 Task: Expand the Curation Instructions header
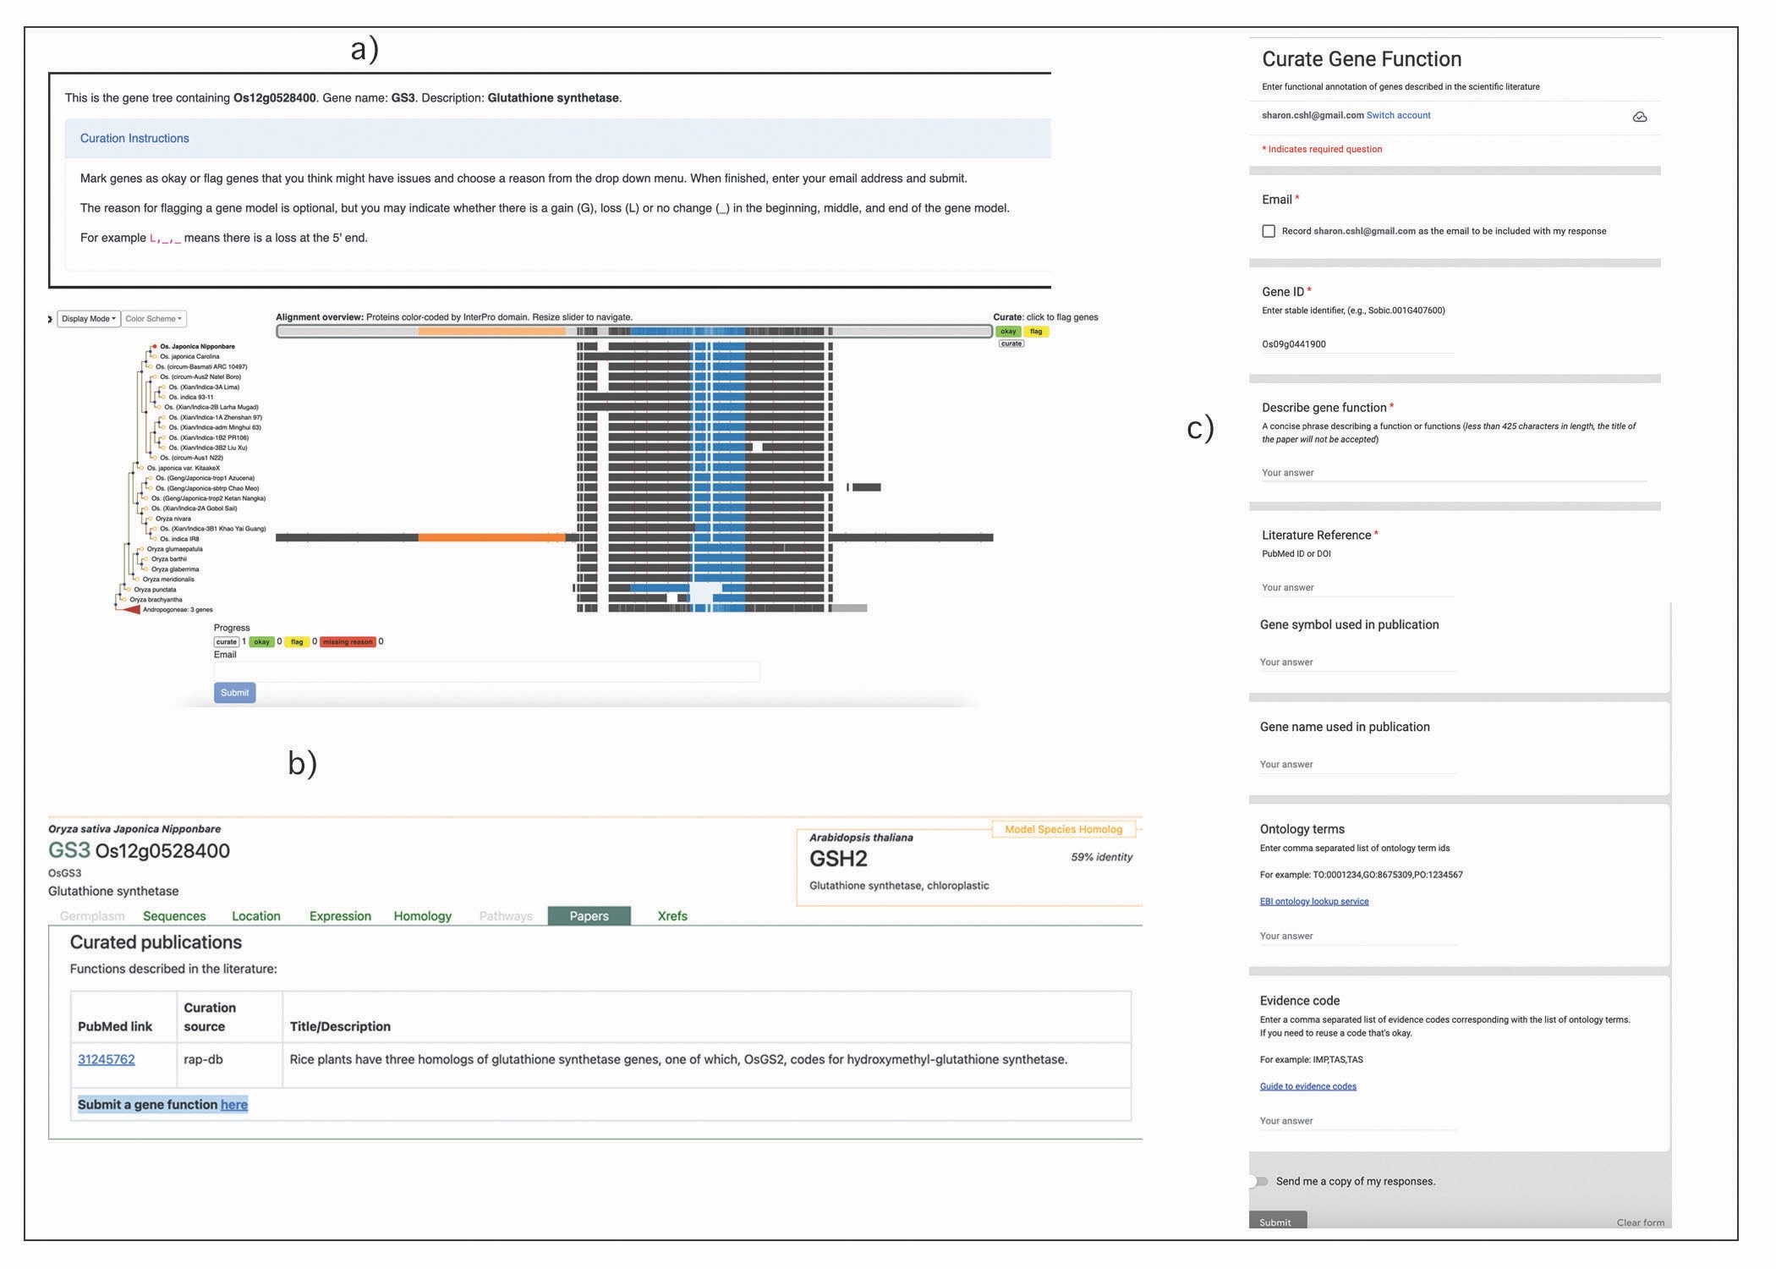pos(134,138)
